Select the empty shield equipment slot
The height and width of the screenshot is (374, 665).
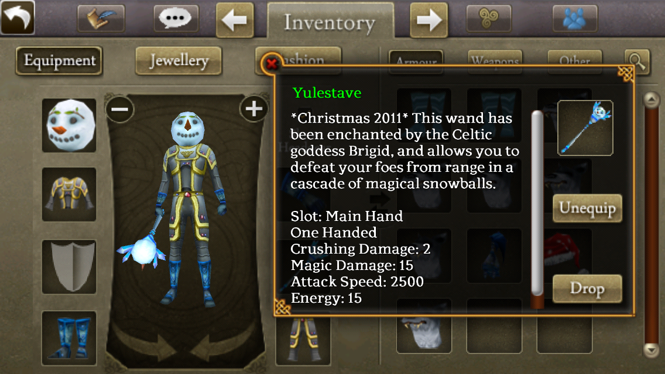click(69, 267)
